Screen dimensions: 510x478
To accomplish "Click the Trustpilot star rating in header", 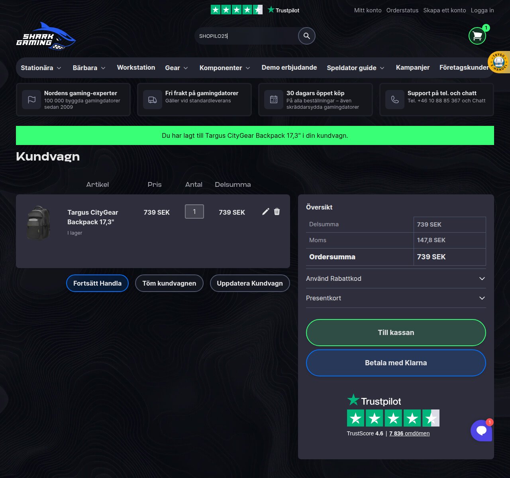I will pyautogui.click(x=237, y=10).
